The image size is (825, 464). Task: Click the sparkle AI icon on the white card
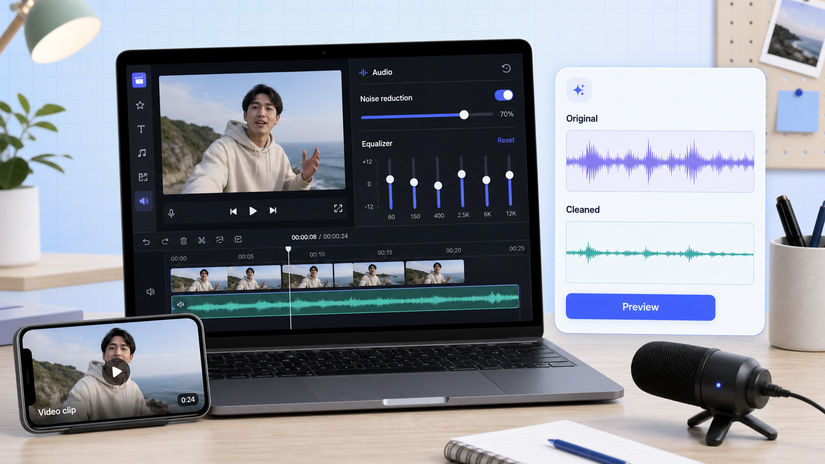tap(579, 90)
